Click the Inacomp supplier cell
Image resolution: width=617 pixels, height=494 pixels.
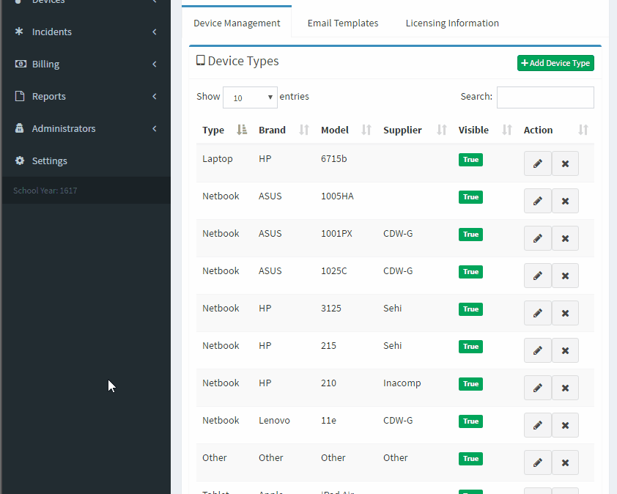402,383
